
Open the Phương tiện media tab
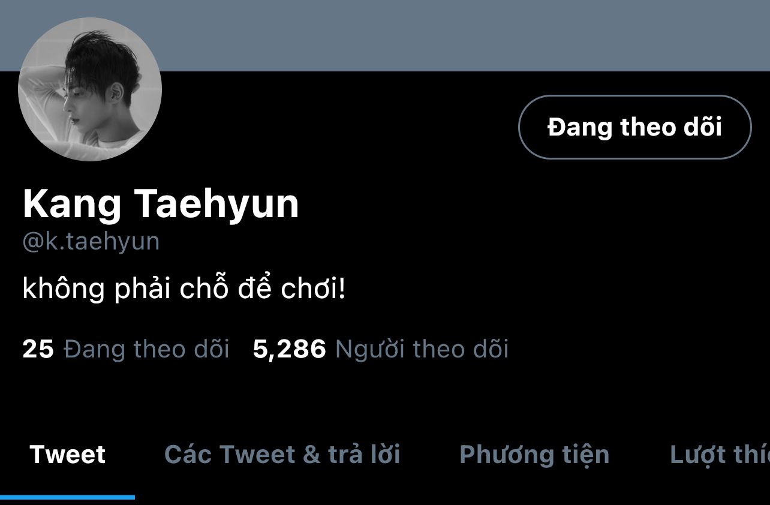[x=534, y=455]
